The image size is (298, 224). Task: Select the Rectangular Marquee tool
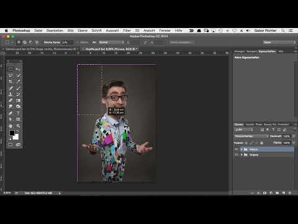click(11, 69)
